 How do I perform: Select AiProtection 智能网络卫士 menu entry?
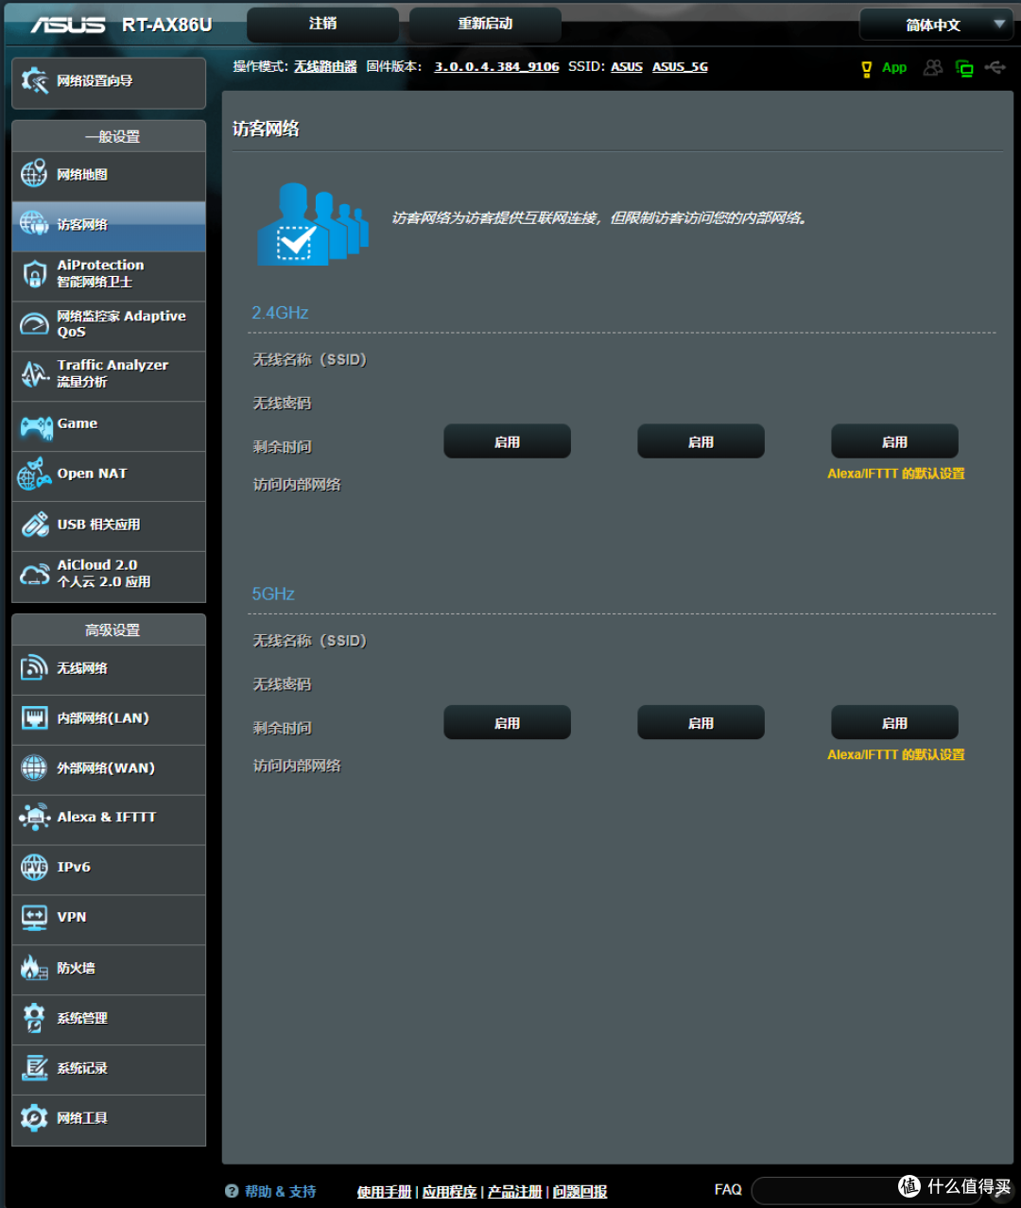click(x=109, y=274)
